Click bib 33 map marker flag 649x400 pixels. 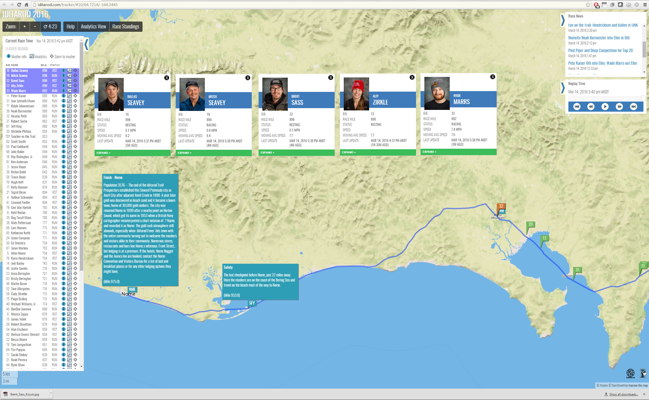(x=530, y=225)
